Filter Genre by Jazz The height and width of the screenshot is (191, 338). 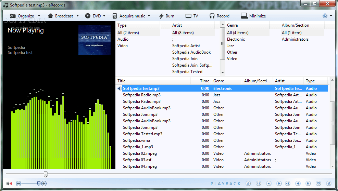click(230, 45)
